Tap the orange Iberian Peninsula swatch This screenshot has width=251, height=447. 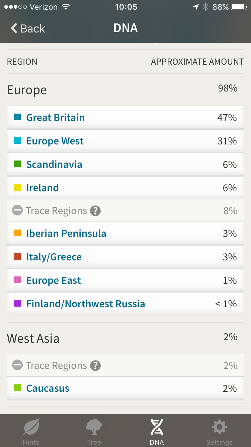pos(17,233)
